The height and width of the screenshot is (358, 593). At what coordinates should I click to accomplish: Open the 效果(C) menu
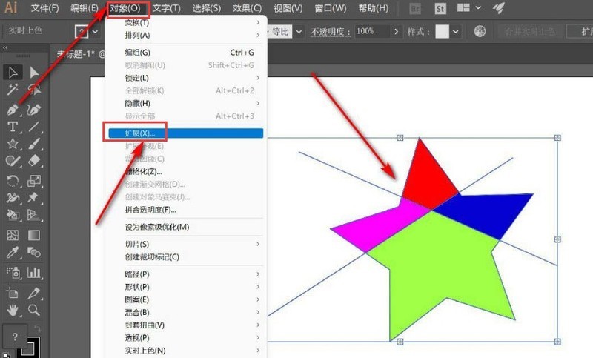point(247,8)
